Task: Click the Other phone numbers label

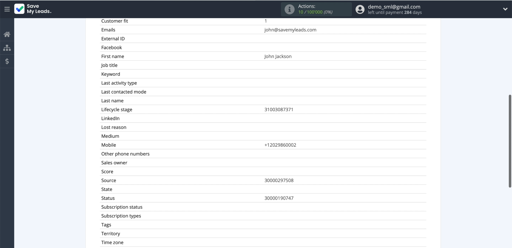Action: [x=125, y=154]
